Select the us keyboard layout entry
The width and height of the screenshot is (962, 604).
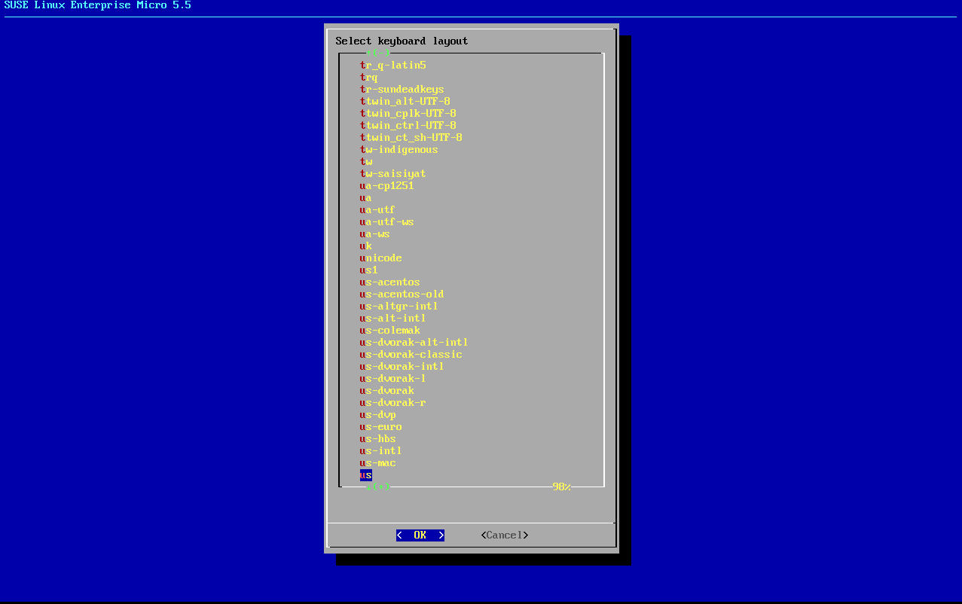tap(365, 474)
